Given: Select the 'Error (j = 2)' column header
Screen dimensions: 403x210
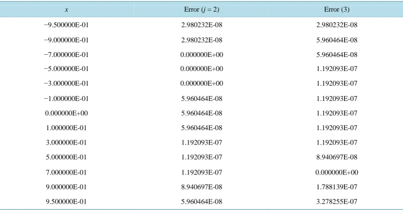Looking at the screenshot, I should (202, 9).
